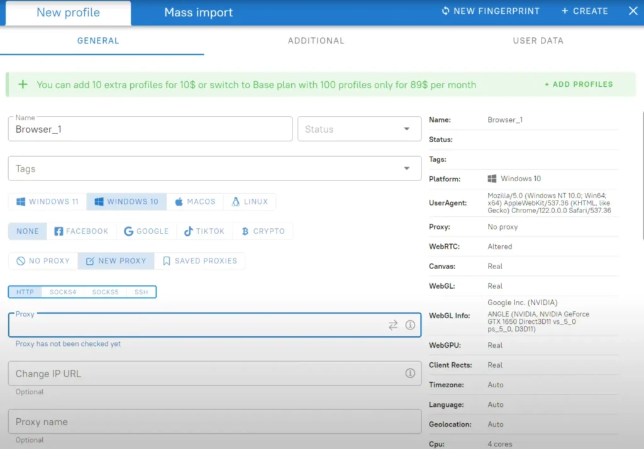Select SSH proxy protocol
The height and width of the screenshot is (449, 644).
coord(142,292)
